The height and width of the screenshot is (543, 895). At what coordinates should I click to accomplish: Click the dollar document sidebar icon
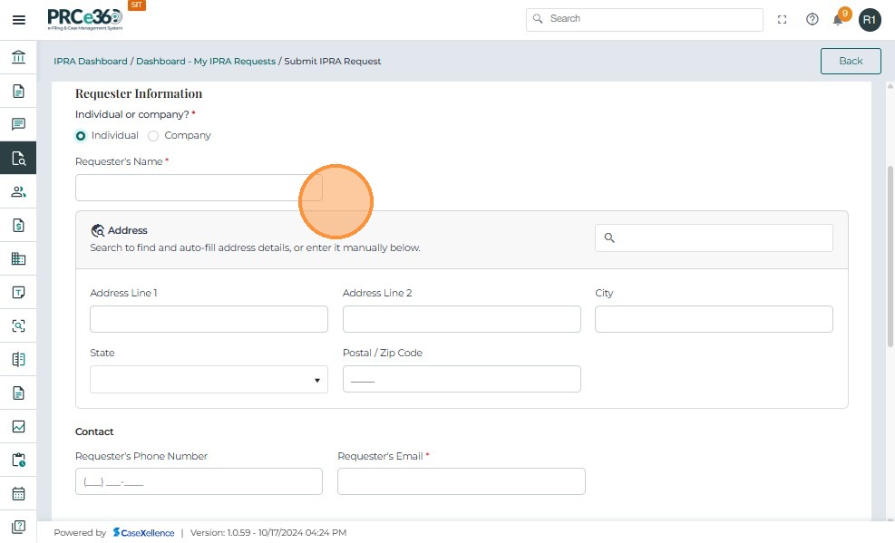tap(18, 225)
